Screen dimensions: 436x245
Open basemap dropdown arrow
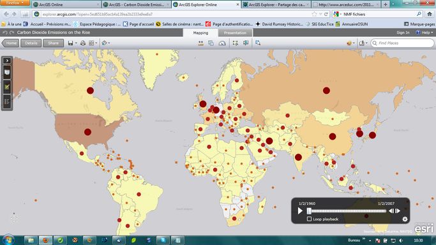click(x=96, y=43)
